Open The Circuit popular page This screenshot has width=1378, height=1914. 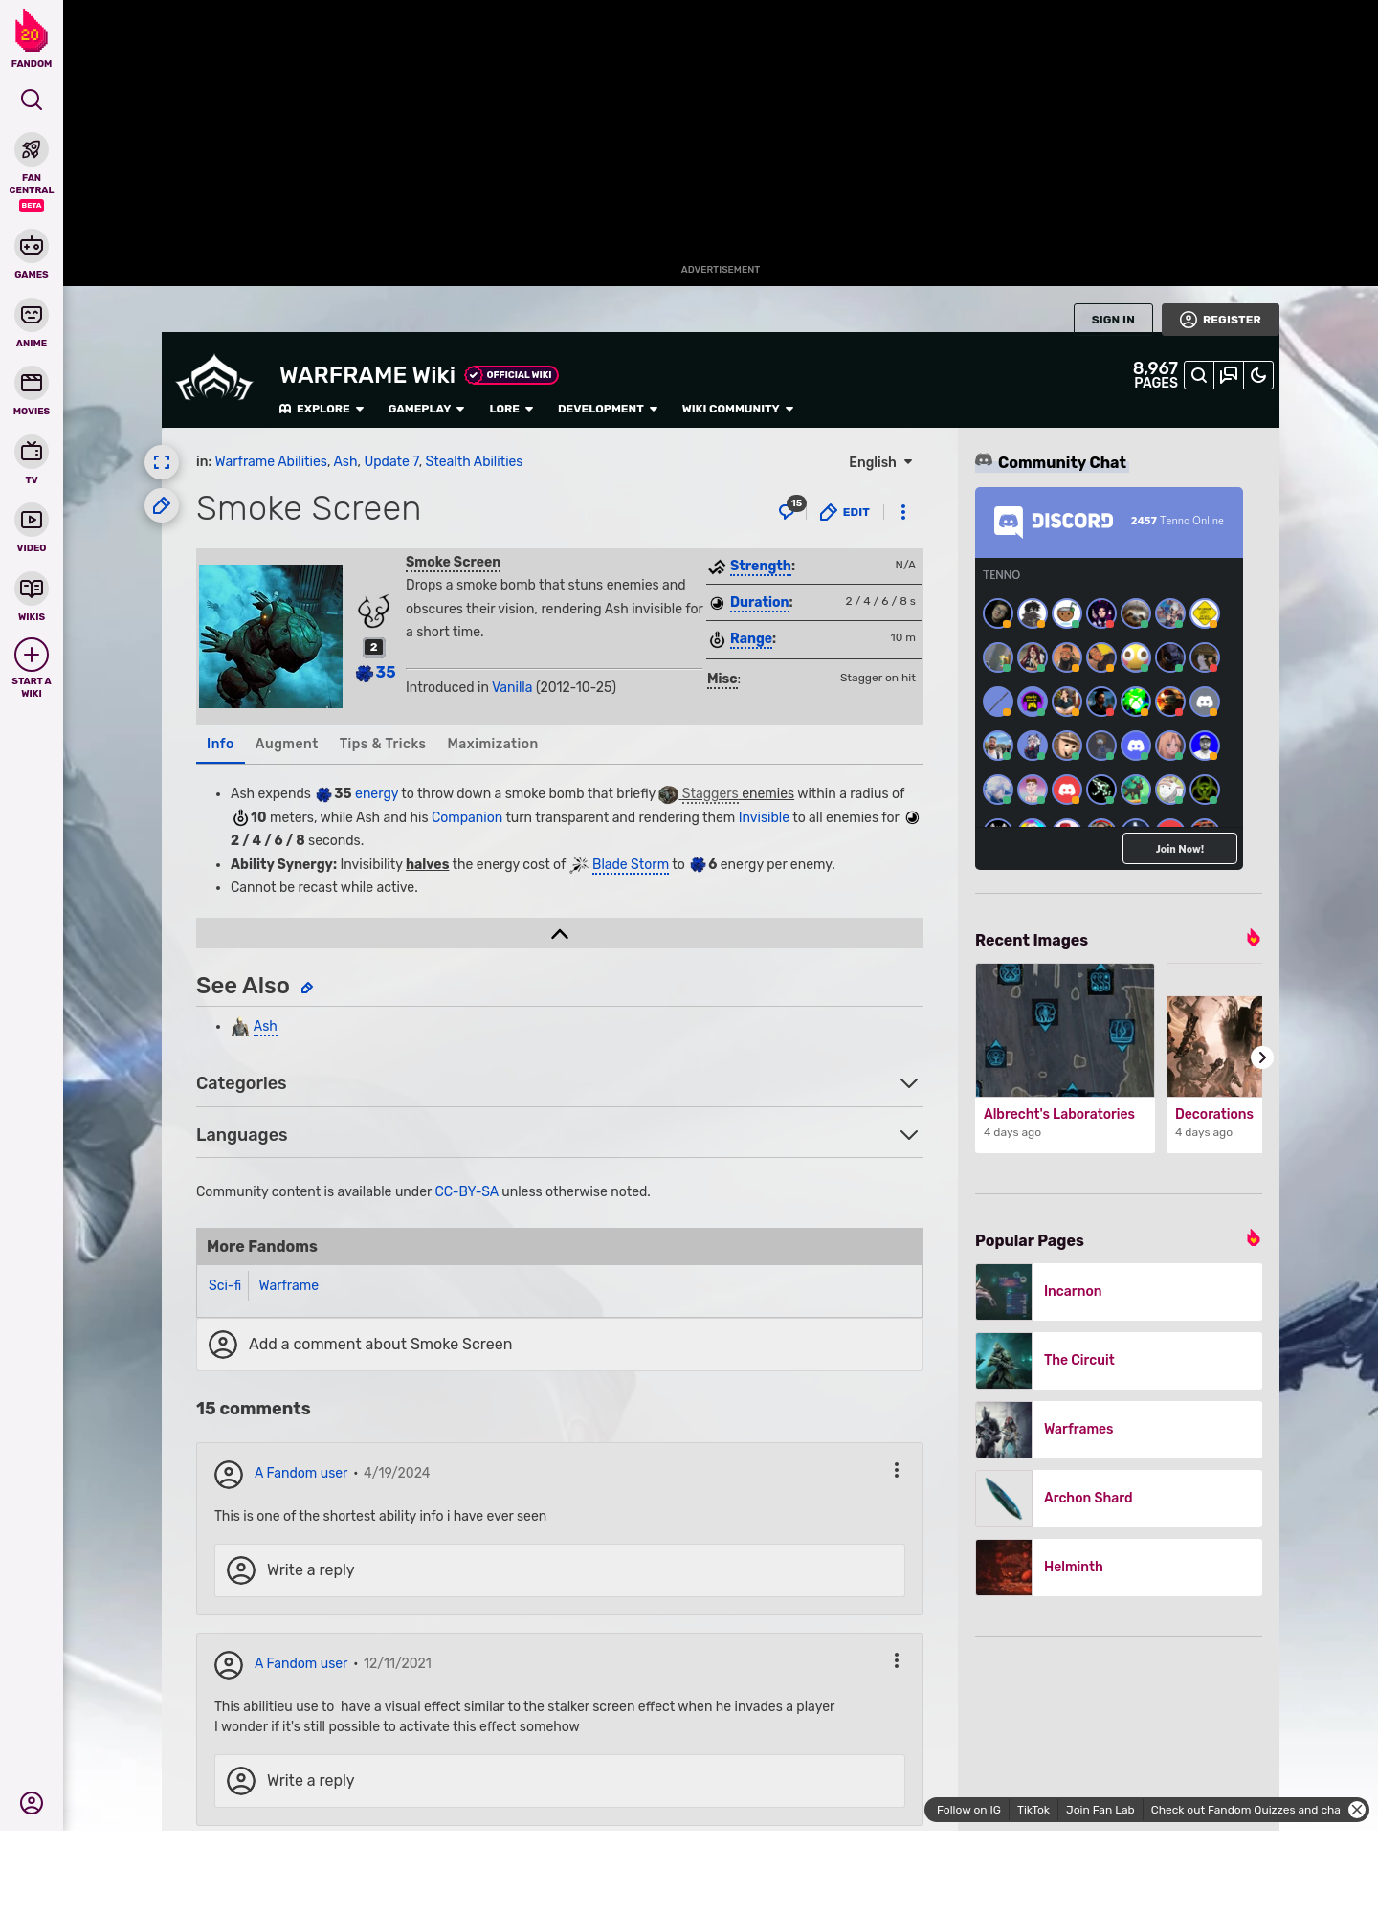click(1119, 1361)
